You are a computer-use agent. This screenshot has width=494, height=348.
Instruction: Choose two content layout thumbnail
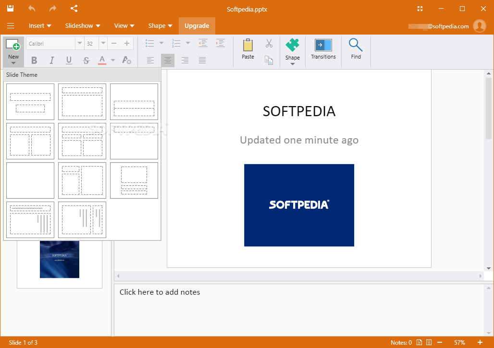pos(30,141)
